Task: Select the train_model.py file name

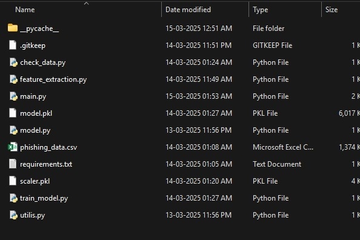Action: [x=44, y=198]
